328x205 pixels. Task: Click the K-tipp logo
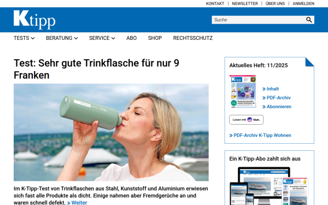[34, 20]
